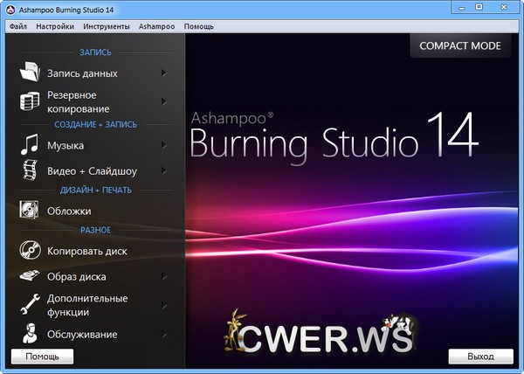Viewport: 524px width, 374px height.
Task: Click the music note icon for Музыка
Action: [30, 145]
